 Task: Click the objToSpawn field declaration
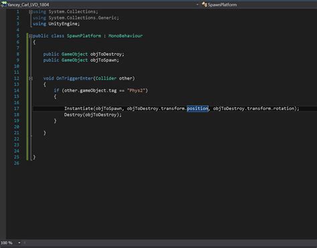pos(104,60)
